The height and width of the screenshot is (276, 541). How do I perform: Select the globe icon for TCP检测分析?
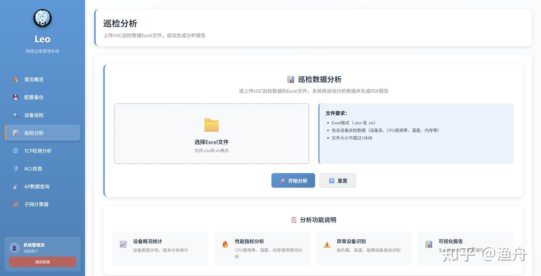[15, 151]
